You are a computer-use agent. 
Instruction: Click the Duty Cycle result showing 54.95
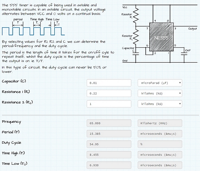[x=109, y=144]
